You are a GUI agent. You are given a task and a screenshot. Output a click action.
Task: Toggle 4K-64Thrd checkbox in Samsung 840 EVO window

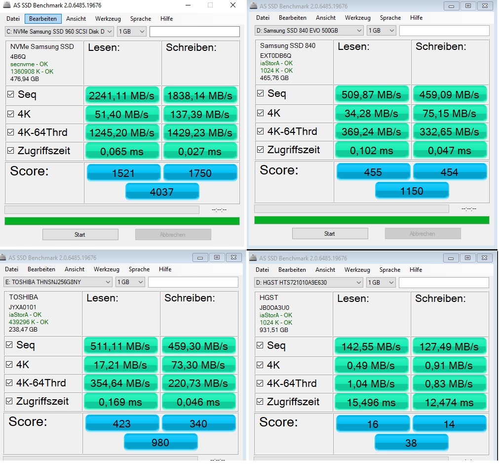pyautogui.click(x=260, y=131)
